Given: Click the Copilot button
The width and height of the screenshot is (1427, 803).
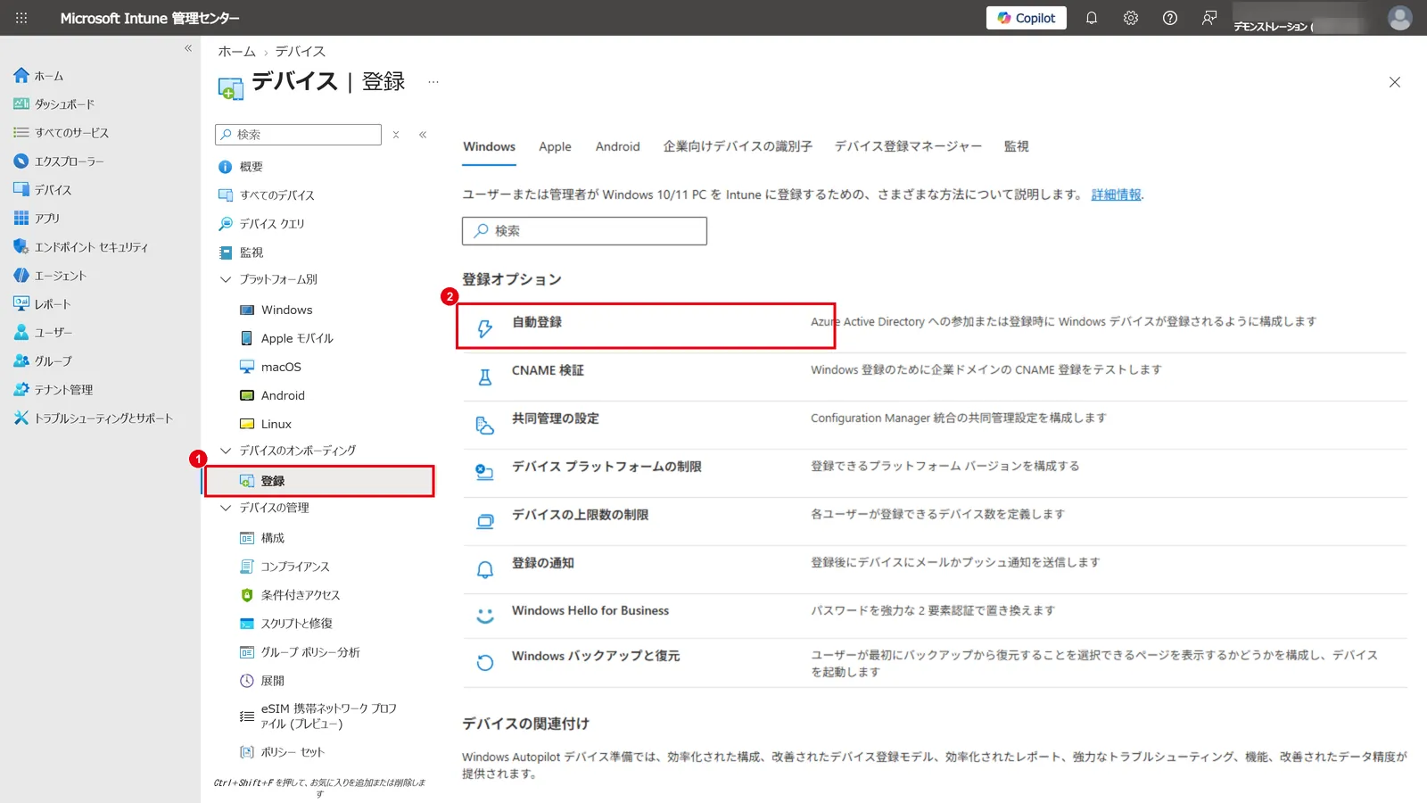Looking at the screenshot, I should point(1026,18).
